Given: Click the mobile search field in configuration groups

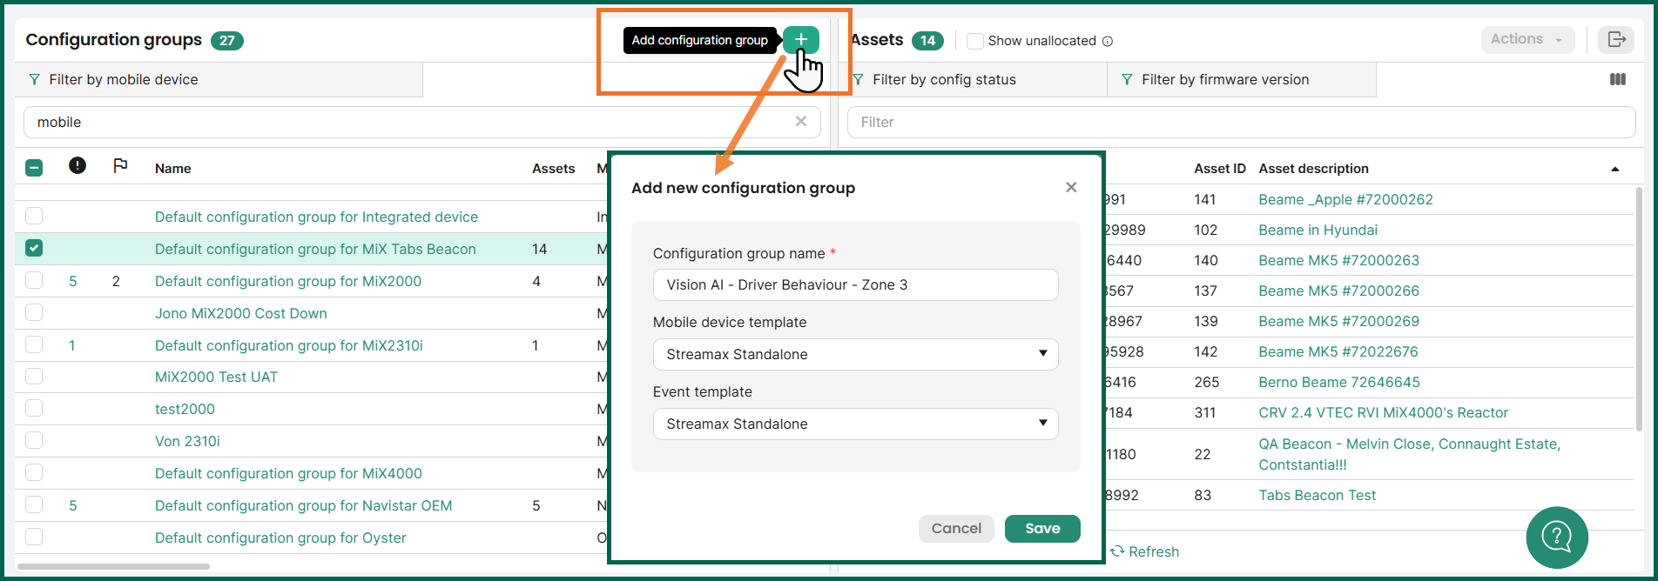Looking at the screenshot, I should click(421, 122).
